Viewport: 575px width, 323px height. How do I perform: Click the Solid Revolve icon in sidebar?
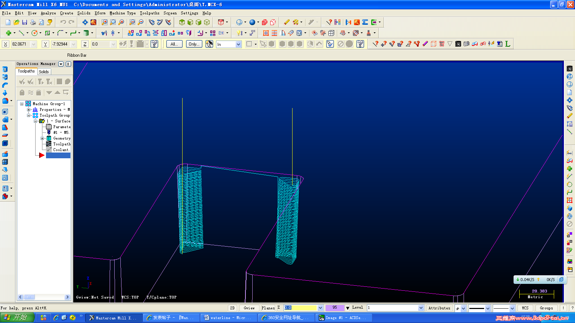click(5, 77)
